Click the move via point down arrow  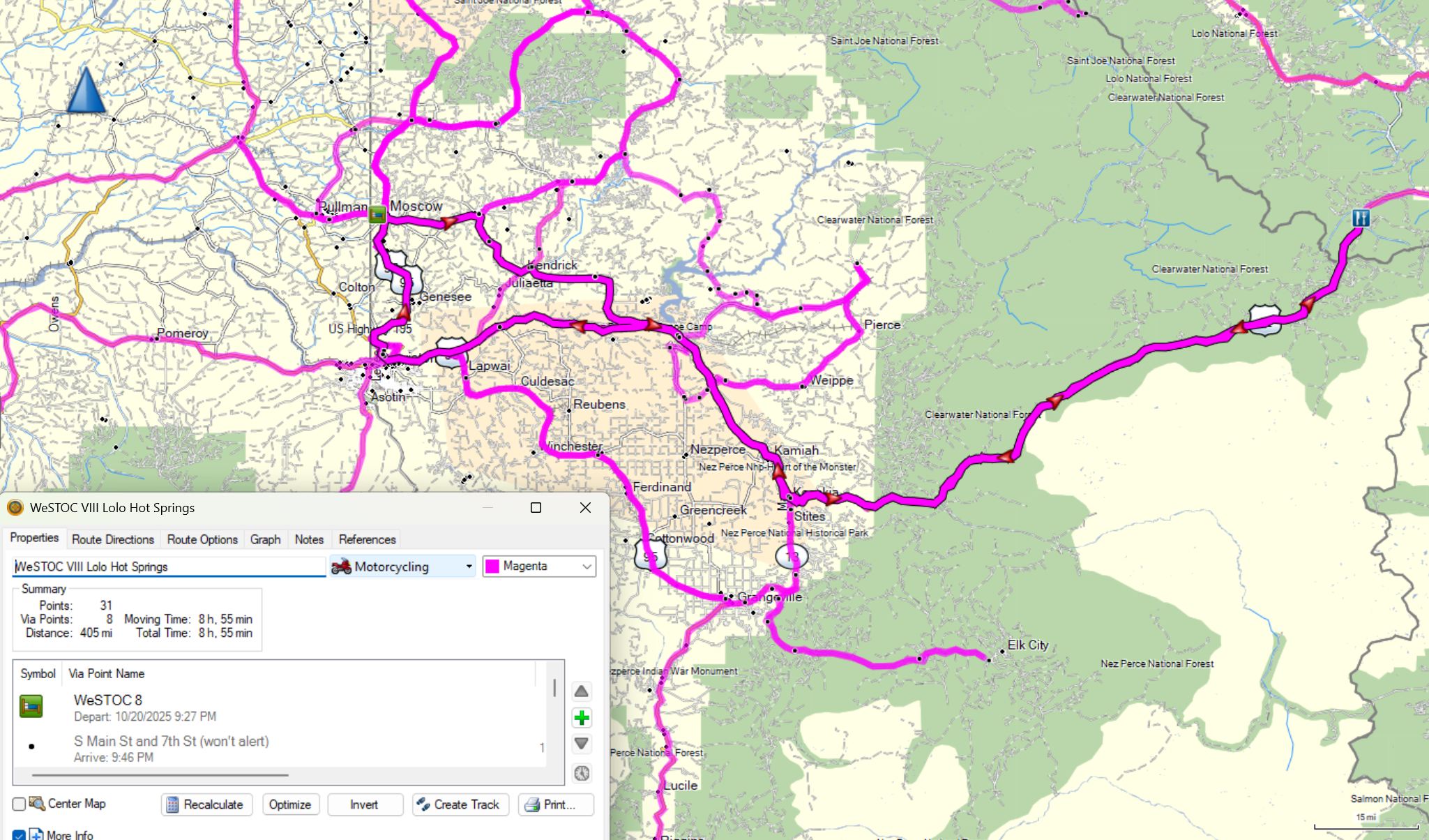click(582, 744)
